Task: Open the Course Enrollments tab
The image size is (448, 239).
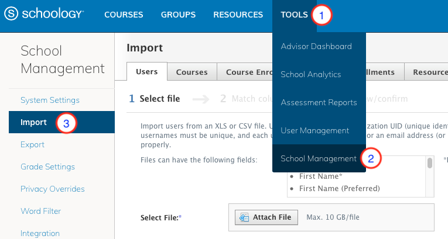Action: point(245,72)
